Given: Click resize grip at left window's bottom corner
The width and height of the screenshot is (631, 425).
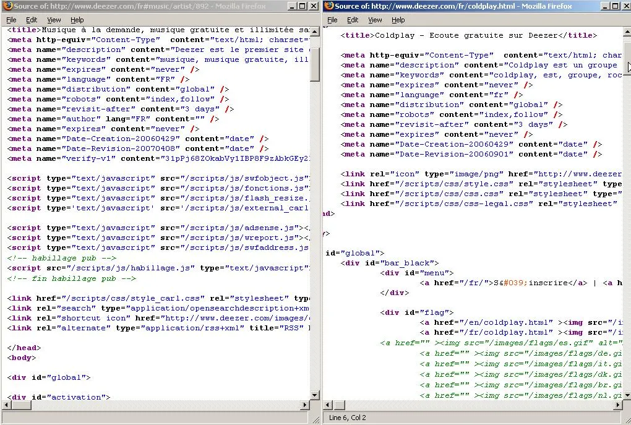Looking at the screenshot, I should point(316,420).
